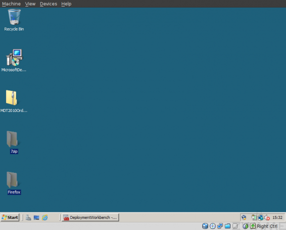Click the Show Desktop quick launch icon
Viewport: 286px width, 230px height.
37,217
